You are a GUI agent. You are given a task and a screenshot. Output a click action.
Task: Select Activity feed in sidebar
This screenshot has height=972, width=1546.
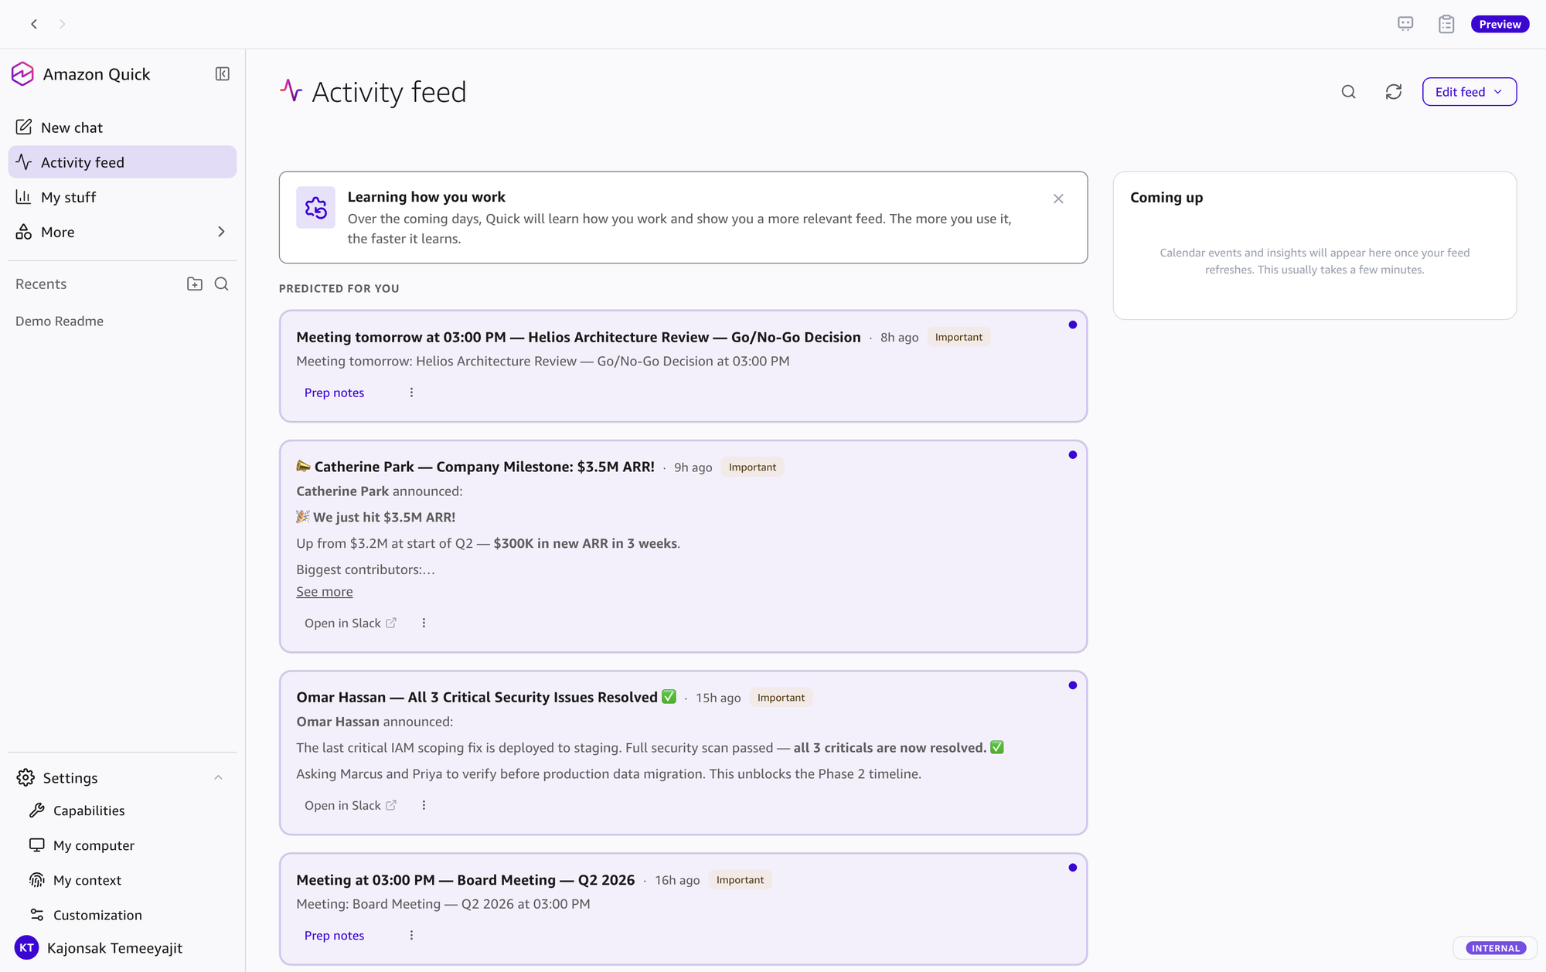pos(122,162)
